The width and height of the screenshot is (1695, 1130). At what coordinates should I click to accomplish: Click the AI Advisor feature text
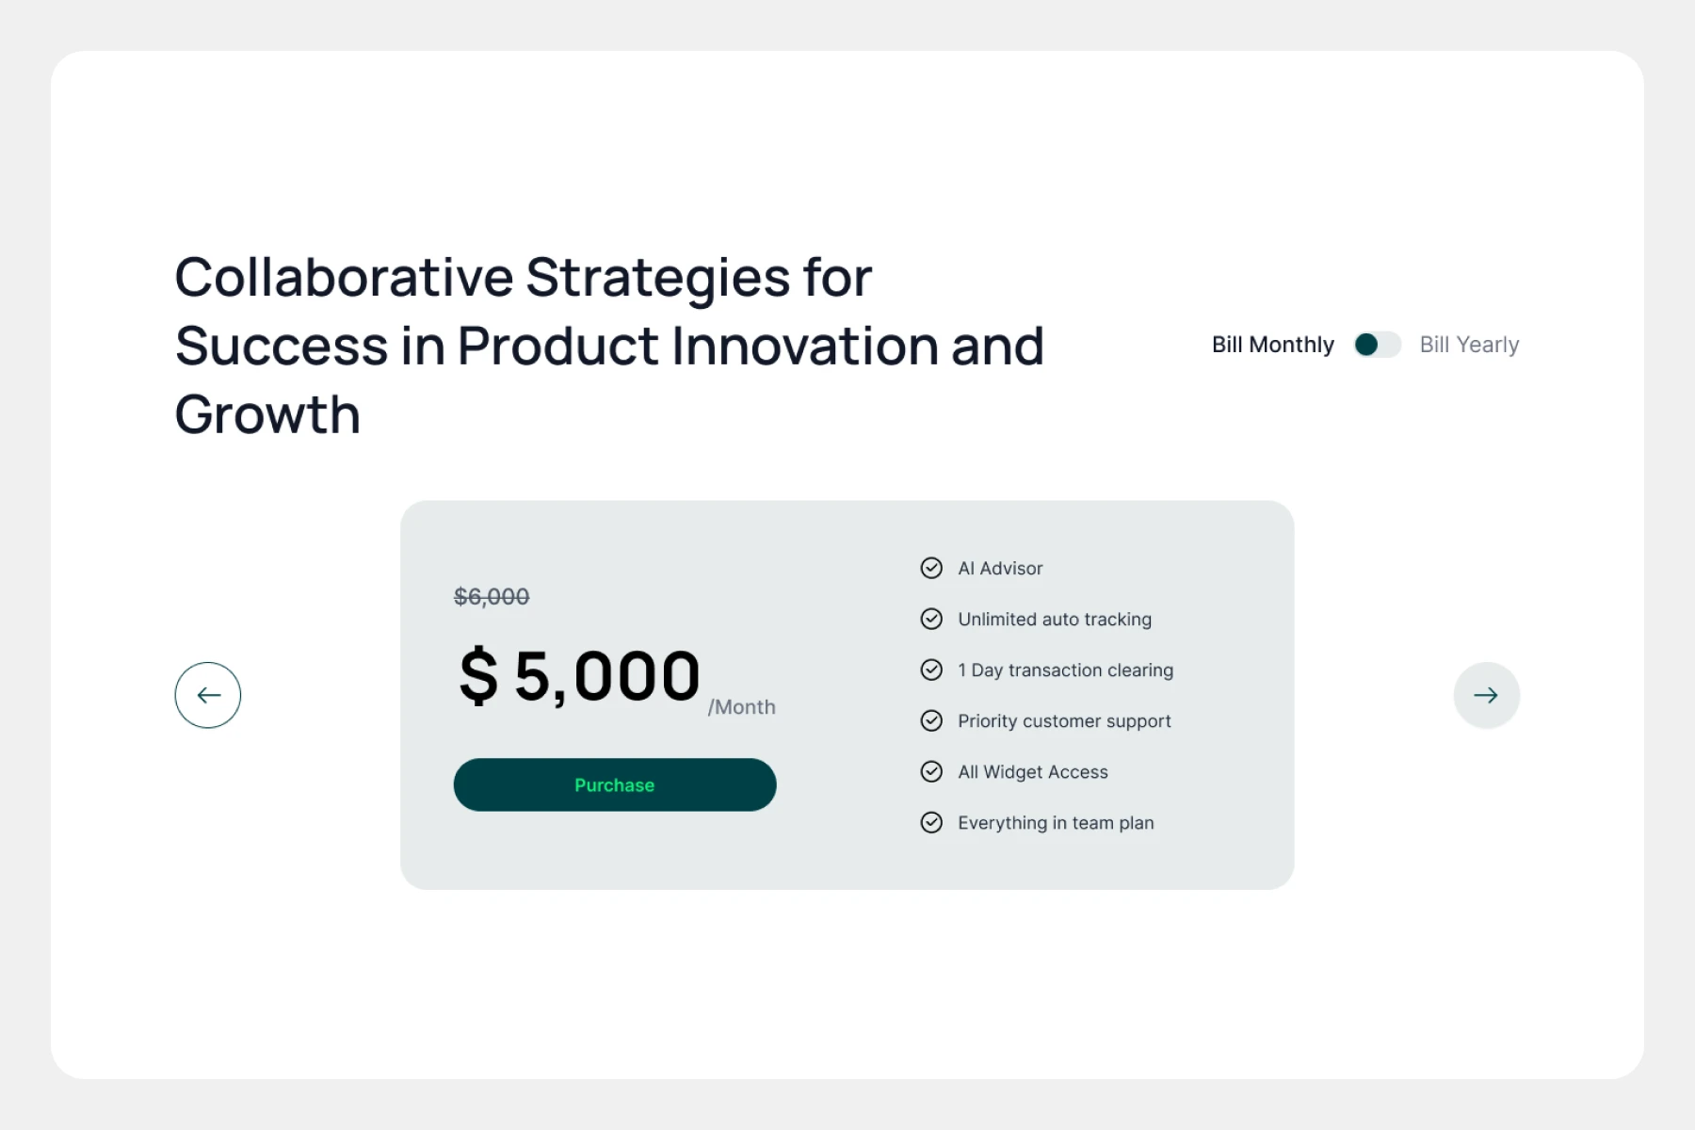1000,568
